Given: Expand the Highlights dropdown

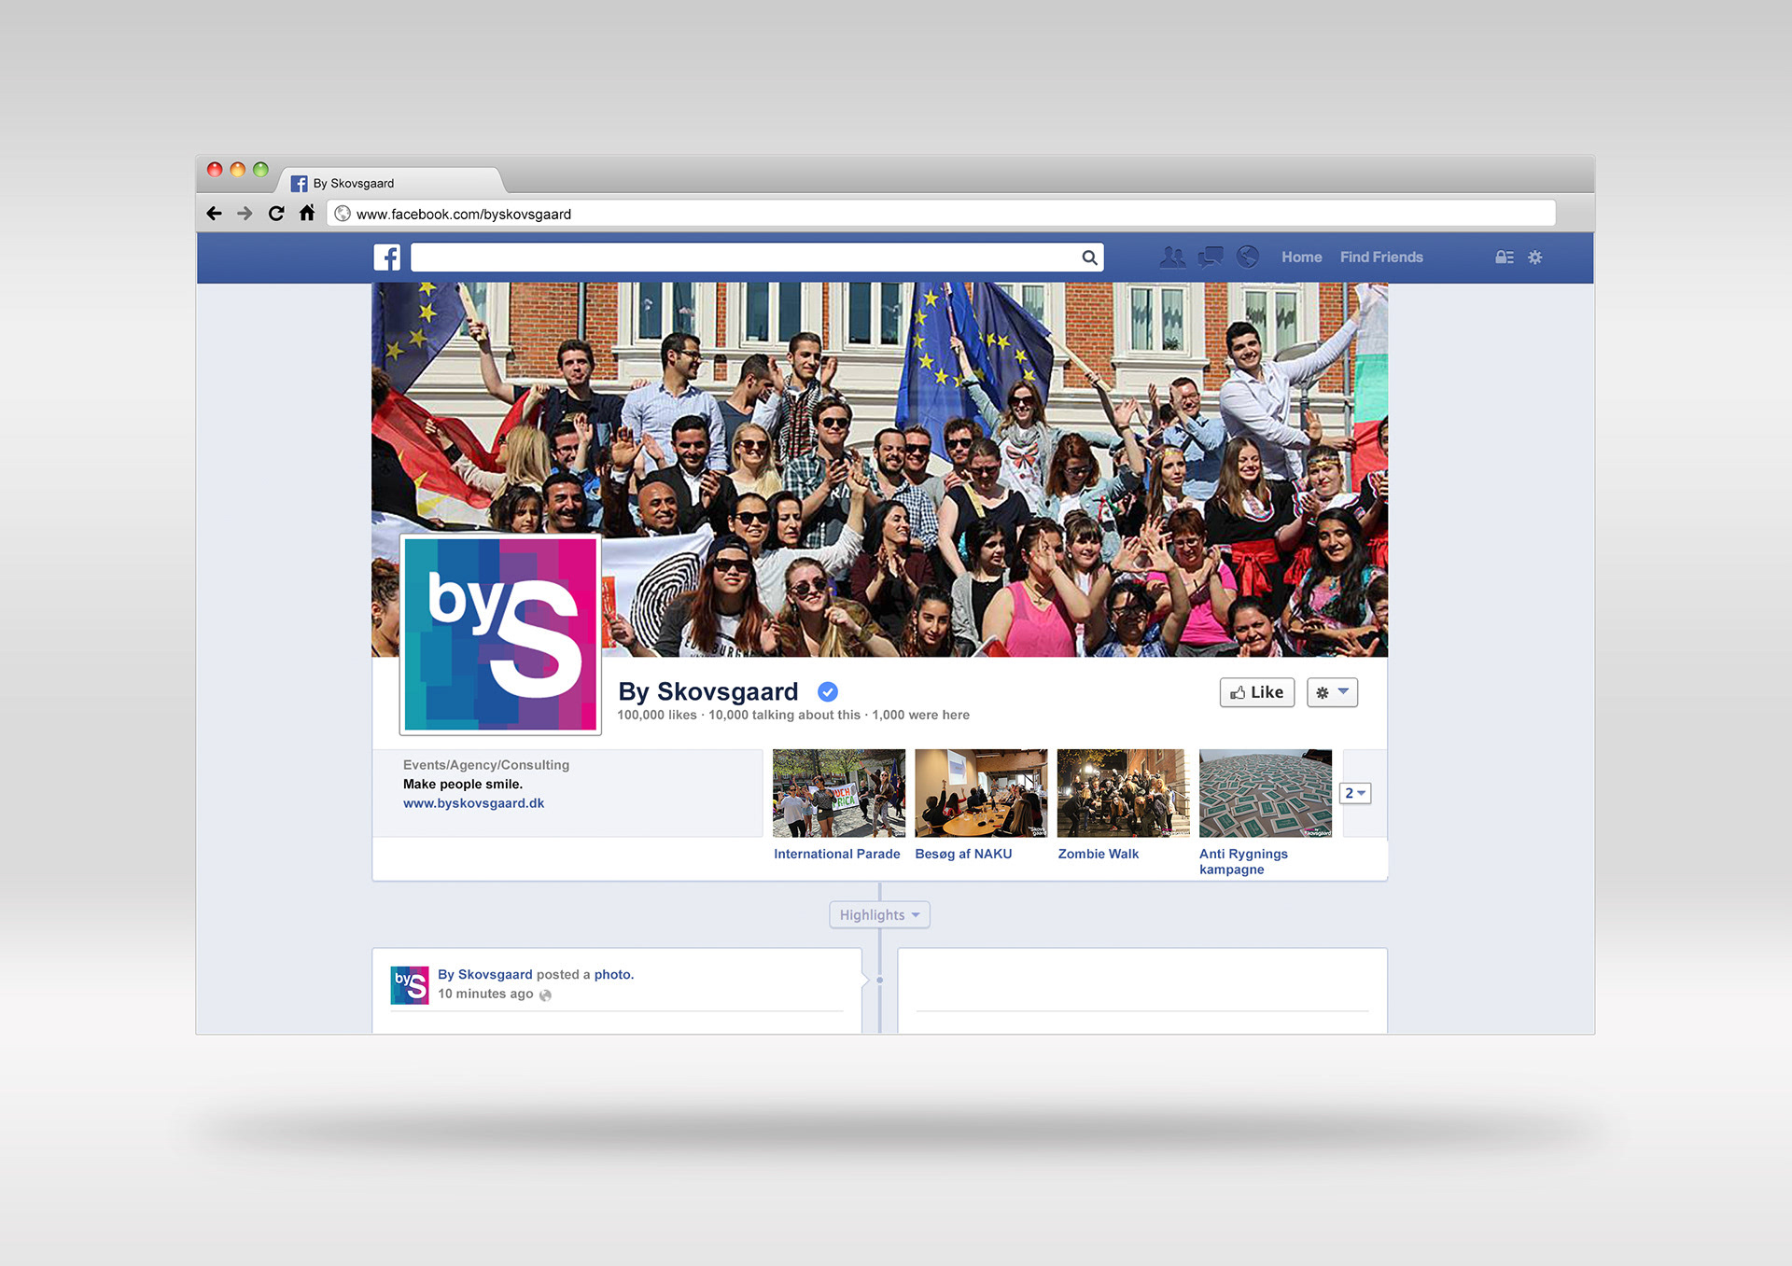Looking at the screenshot, I should tap(879, 915).
